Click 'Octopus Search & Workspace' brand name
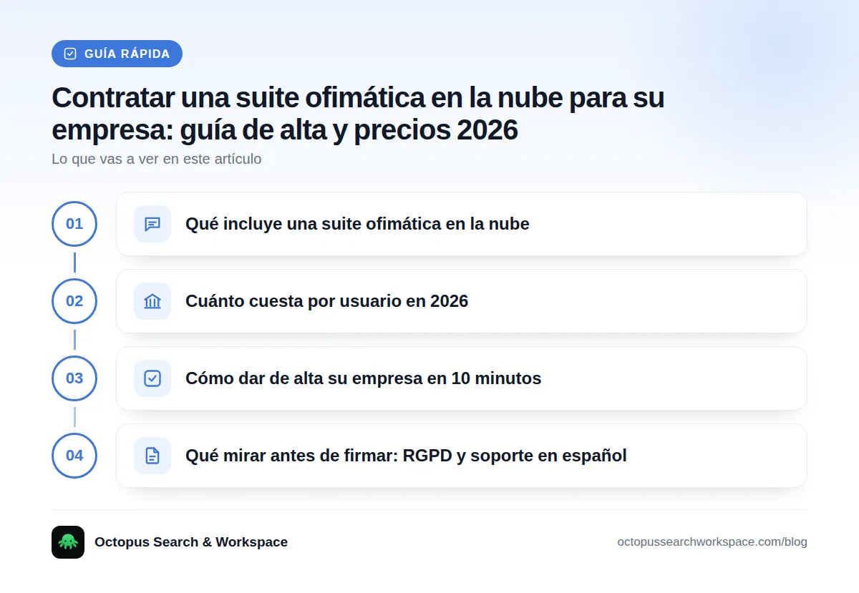Viewport: 859px width, 593px height. (191, 542)
